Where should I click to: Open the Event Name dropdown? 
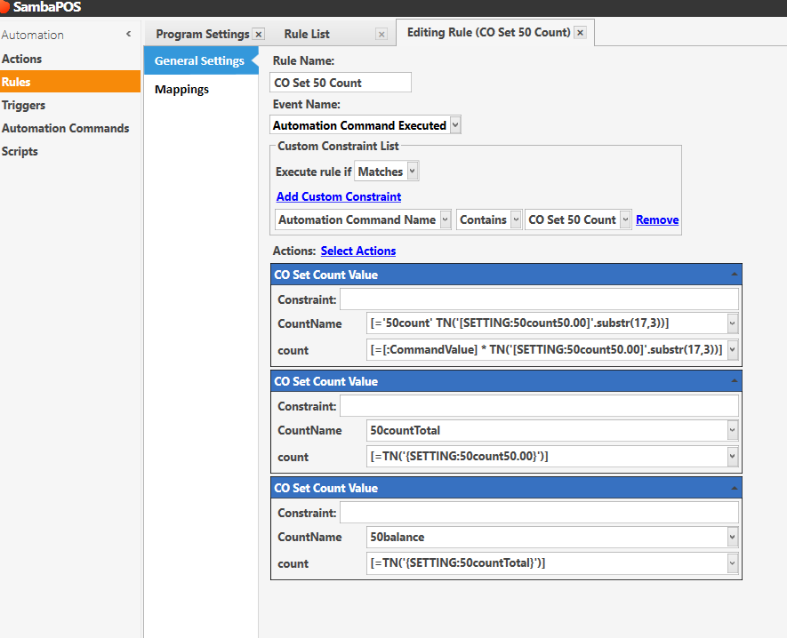click(x=455, y=125)
